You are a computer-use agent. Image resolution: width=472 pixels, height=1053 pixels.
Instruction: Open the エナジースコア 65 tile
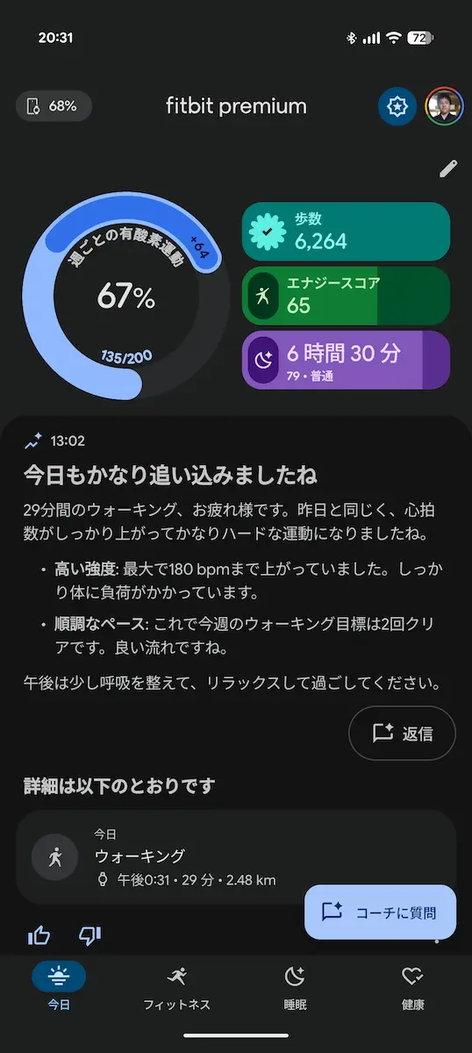[x=346, y=296]
